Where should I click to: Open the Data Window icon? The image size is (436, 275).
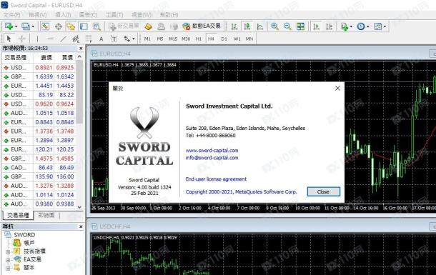point(59,26)
